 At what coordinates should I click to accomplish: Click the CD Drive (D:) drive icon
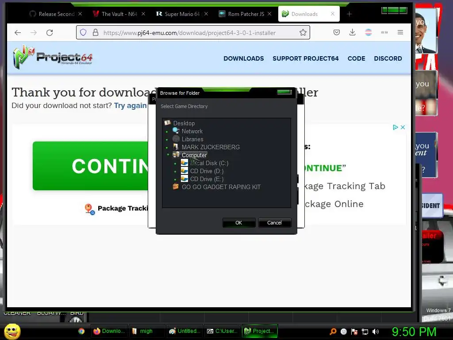184,171
